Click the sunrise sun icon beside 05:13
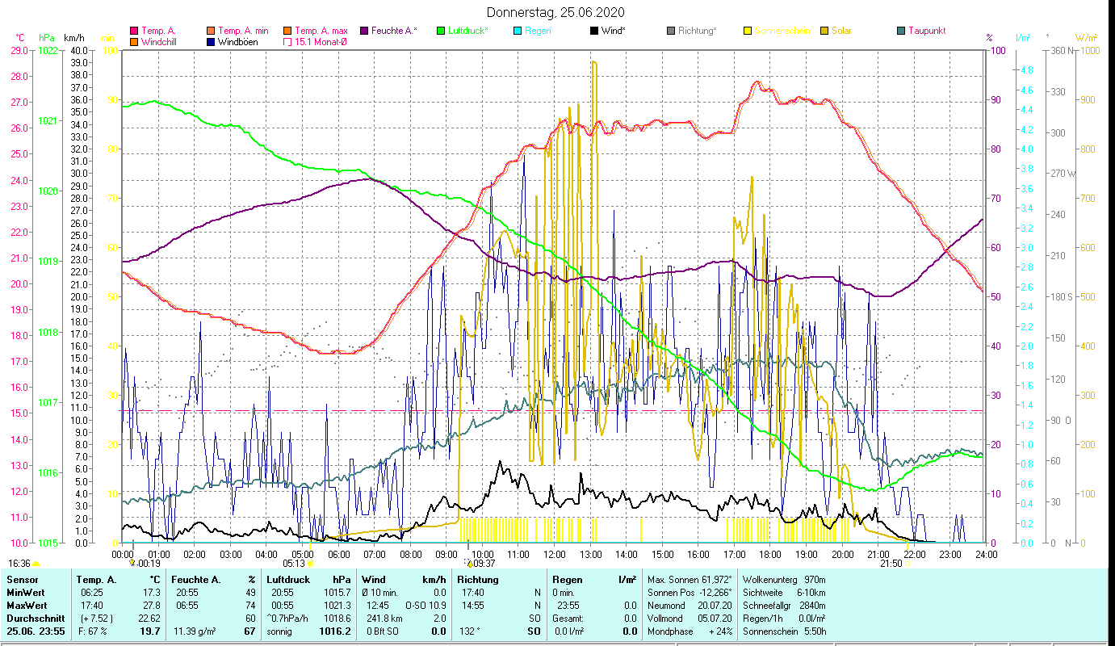Image resolution: width=1115 pixels, height=646 pixels. [x=310, y=564]
